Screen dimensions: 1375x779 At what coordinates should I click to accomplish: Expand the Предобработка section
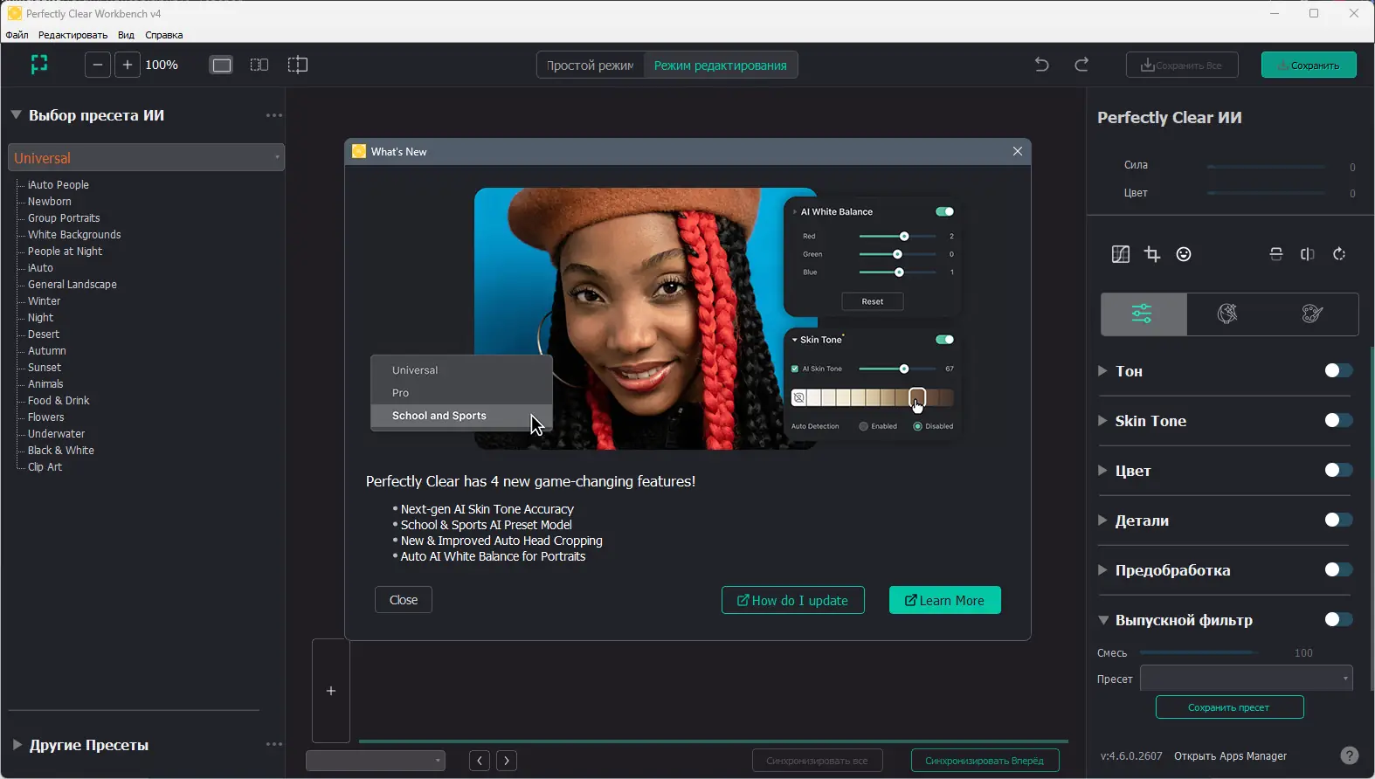pos(1102,570)
